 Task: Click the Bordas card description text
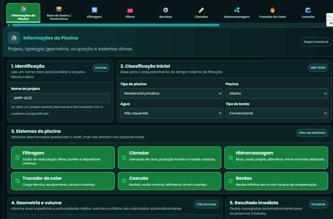coord(277,185)
